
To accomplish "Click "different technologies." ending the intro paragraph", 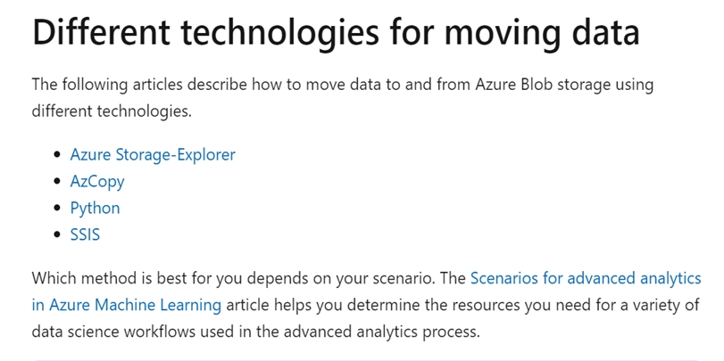I will pyautogui.click(x=111, y=112).
